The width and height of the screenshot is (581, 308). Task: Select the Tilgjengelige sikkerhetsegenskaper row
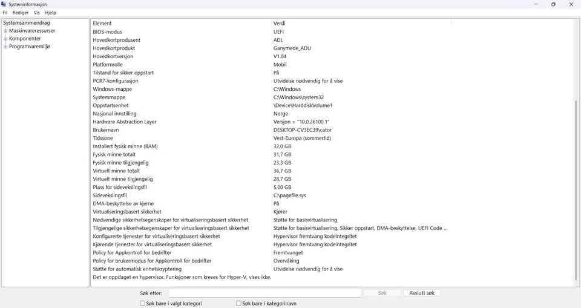[270, 228]
